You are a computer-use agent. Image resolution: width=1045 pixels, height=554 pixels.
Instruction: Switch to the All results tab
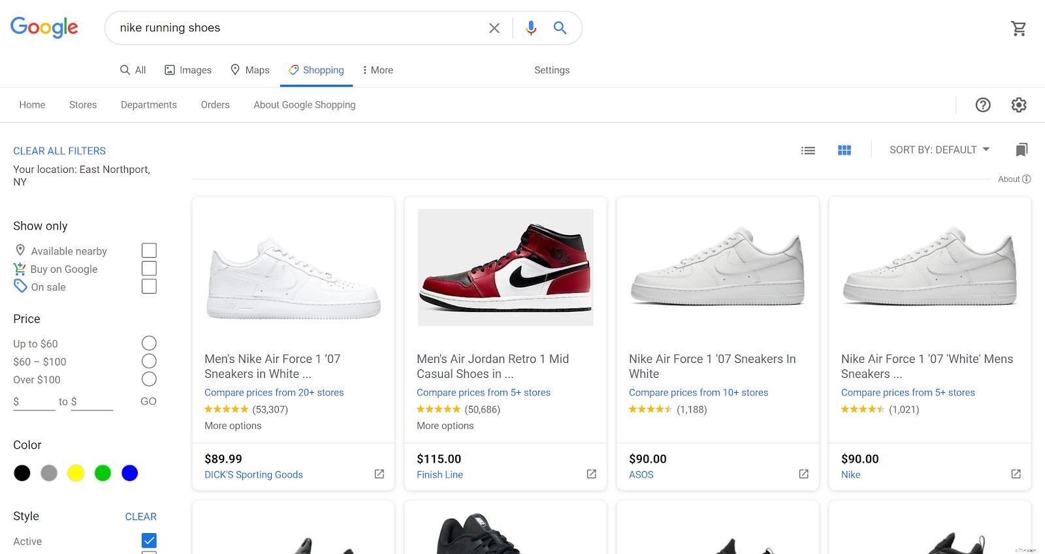point(133,70)
